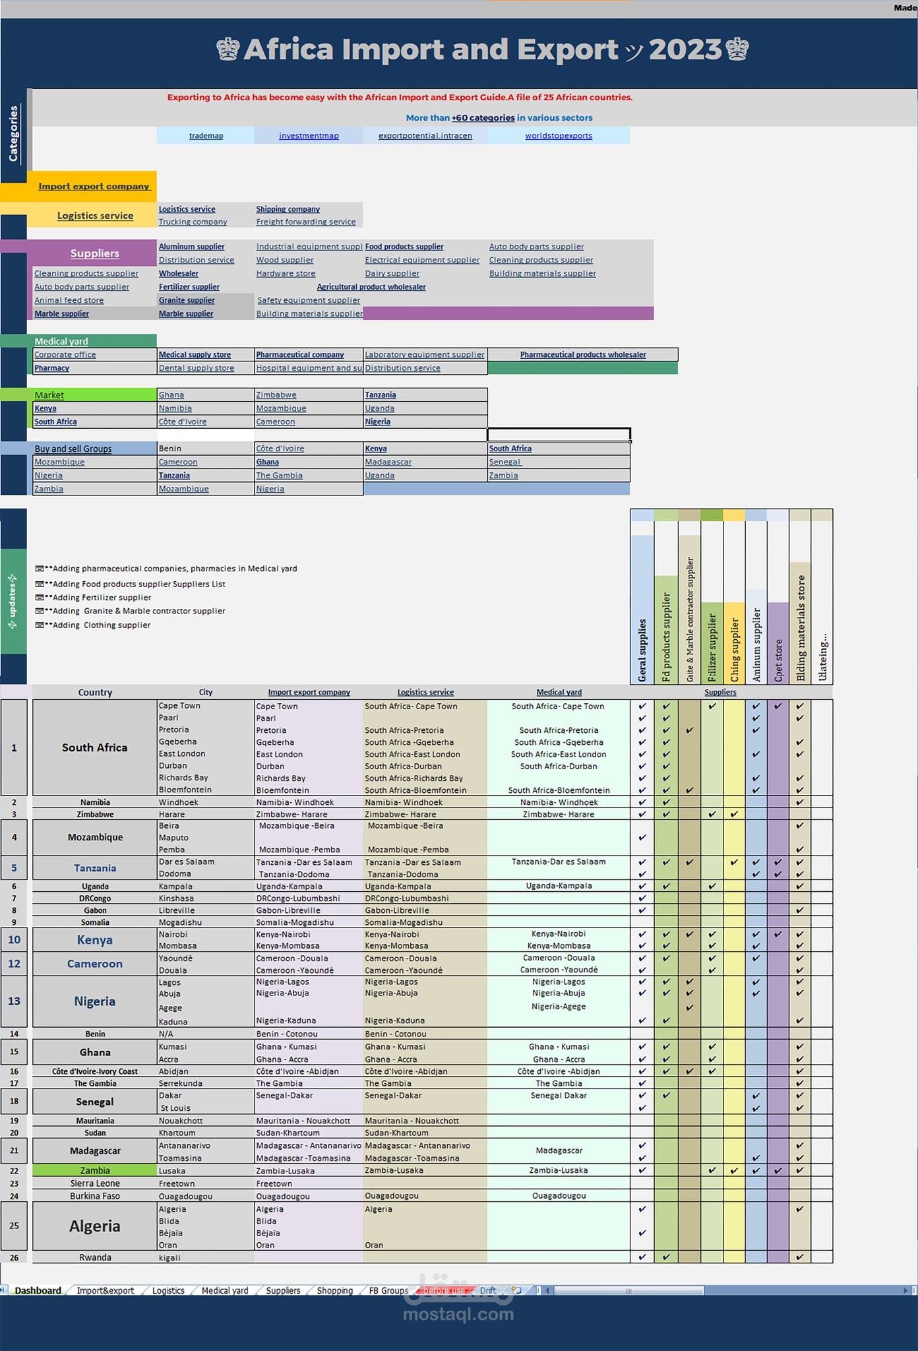Open the investmentmap link
This screenshot has width=918, height=1351.
(x=309, y=135)
